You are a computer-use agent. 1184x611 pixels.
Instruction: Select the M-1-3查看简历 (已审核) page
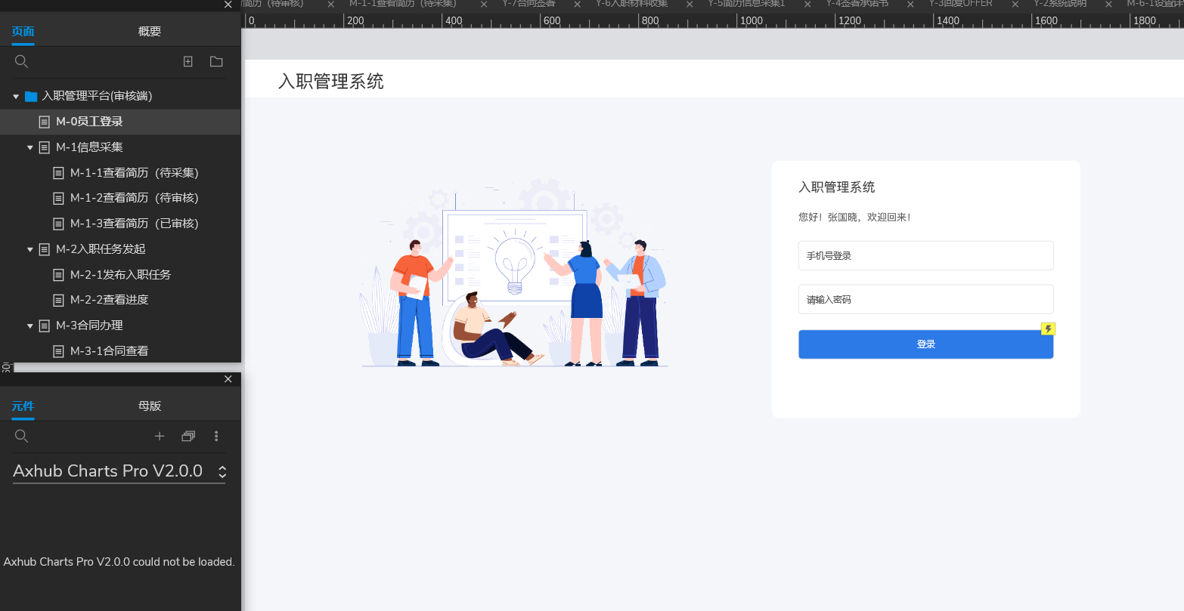(x=120, y=224)
